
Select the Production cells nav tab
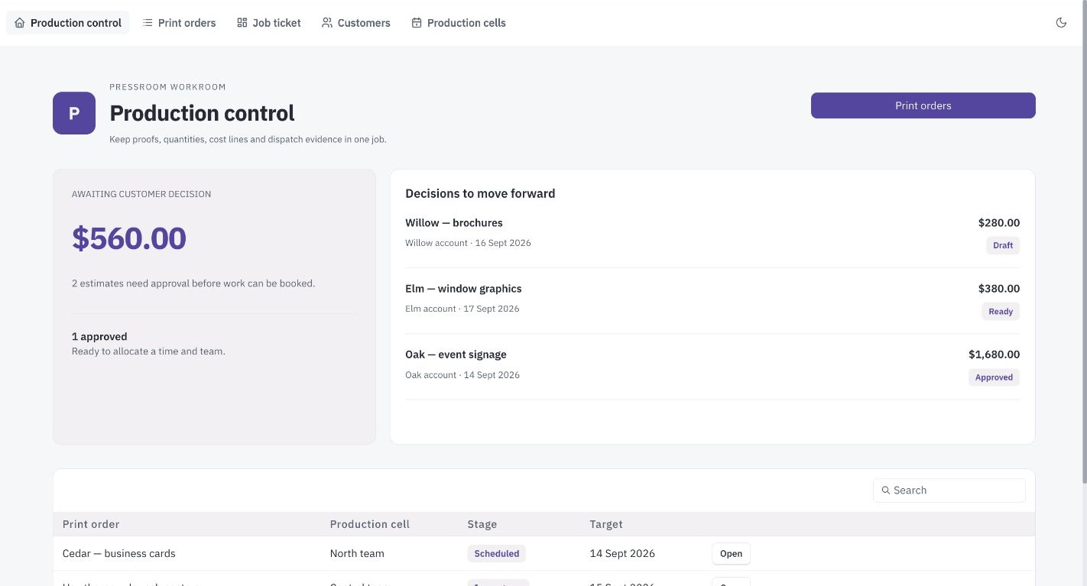[x=459, y=23]
